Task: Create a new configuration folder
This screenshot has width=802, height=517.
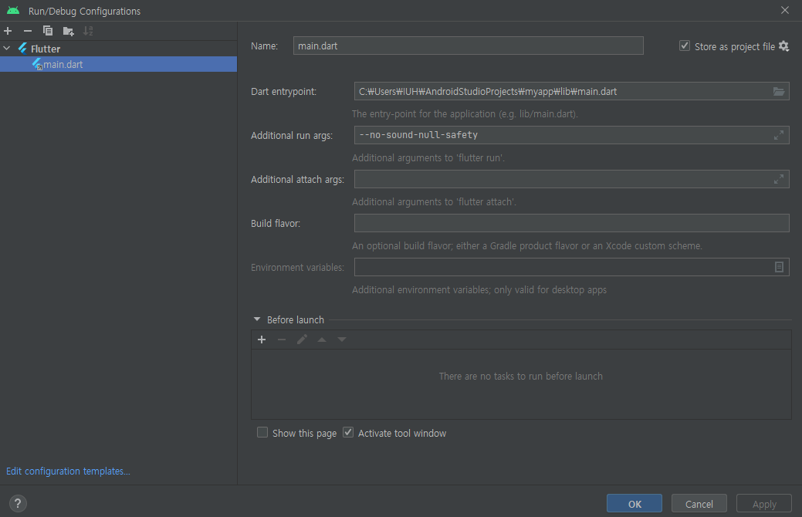Action: click(x=68, y=31)
